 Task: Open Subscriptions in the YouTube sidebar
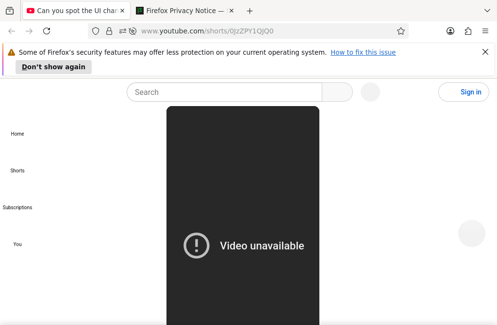[17, 207]
